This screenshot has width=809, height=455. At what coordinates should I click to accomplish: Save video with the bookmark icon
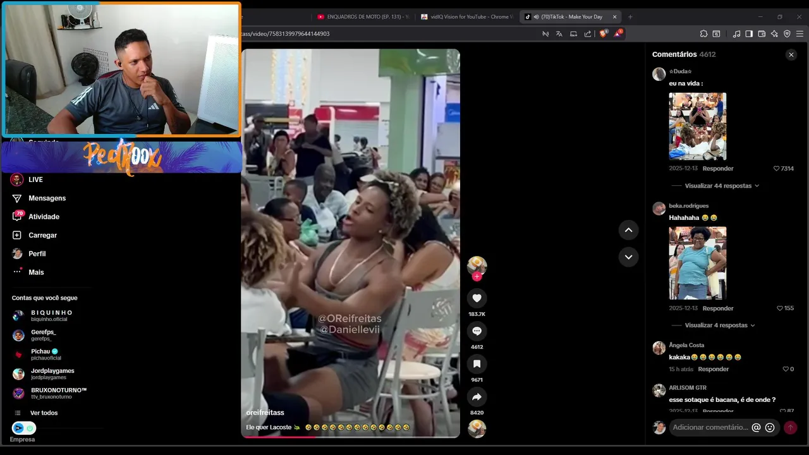point(477,364)
